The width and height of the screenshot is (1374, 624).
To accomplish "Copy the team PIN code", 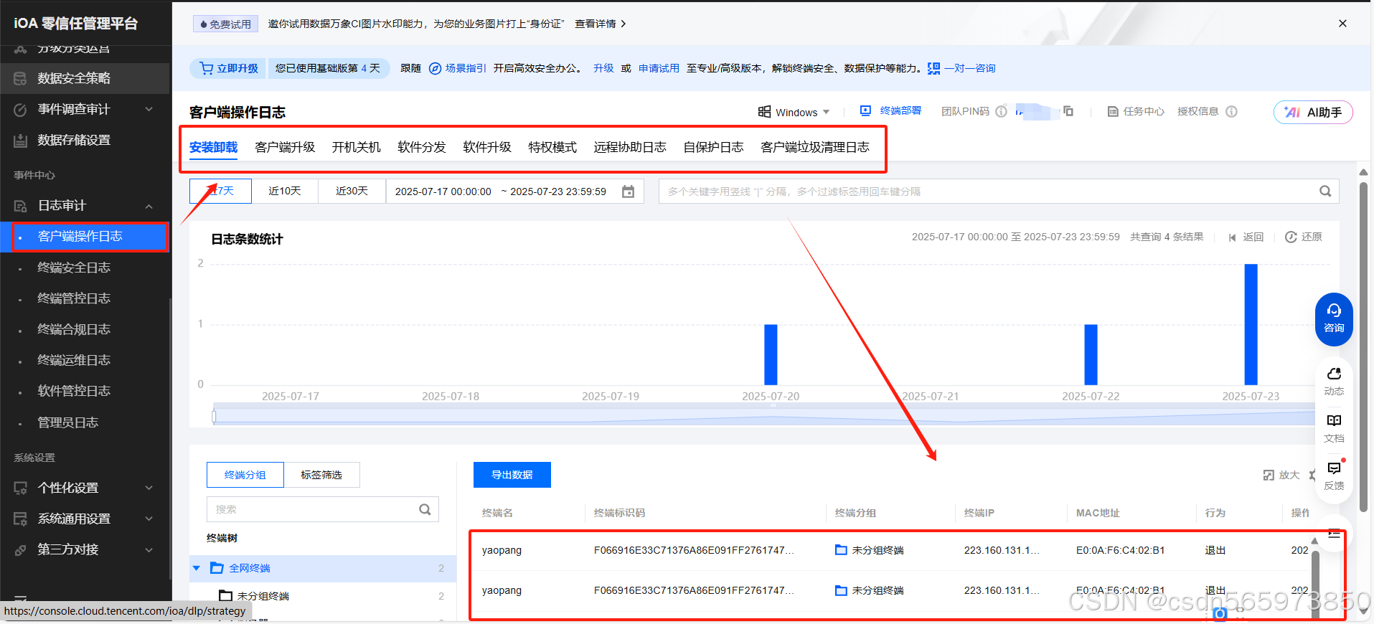I will pos(1068,111).
